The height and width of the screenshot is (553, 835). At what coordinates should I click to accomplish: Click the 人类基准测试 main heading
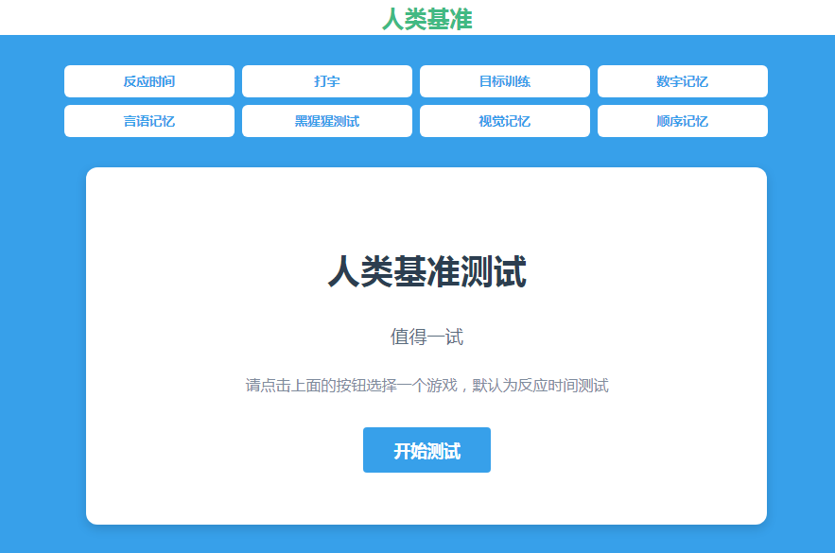(426, 272)
